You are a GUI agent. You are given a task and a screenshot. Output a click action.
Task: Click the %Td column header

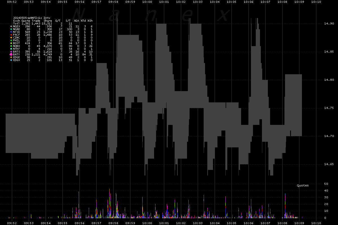pos(83,21)
